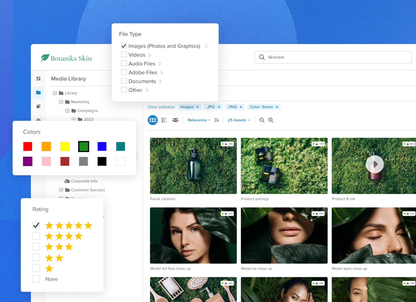
Task: Uncheck the five-star rating checkbox
Action: tap(36, 225)
